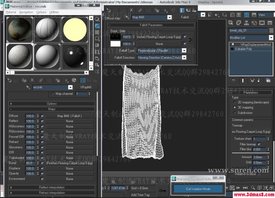This screenshot has width=275, height=198.
Task: Switch to the Hierarchy tab in command panel
Action: pos(246,22)
